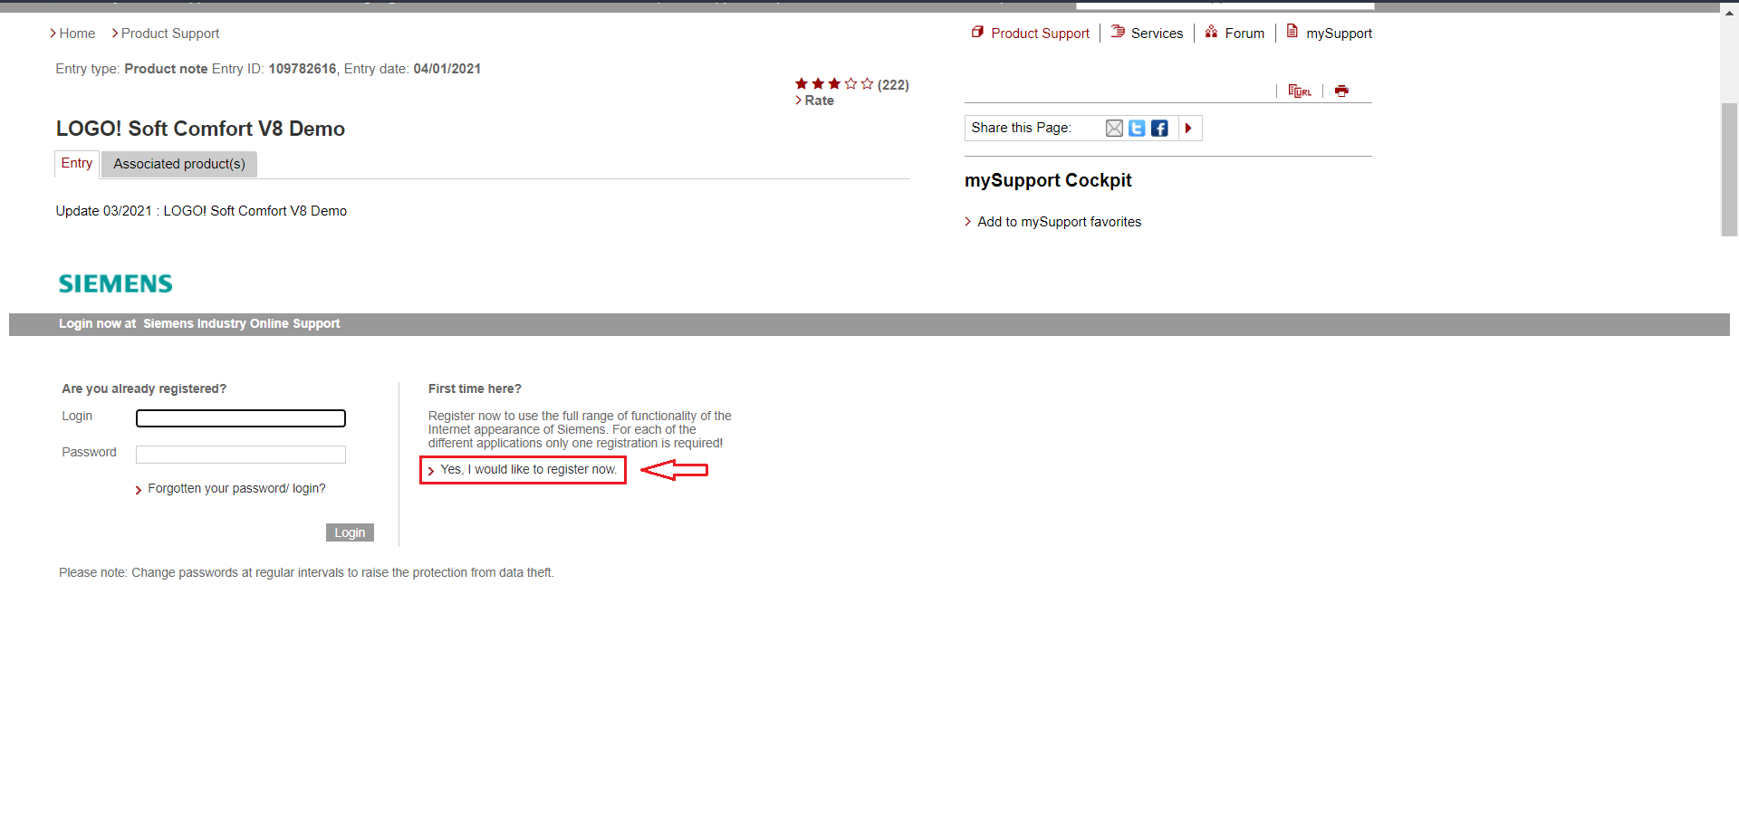Click the LOGO! Soft Comfort V8 Demo heading
Image resolution: width=1739 pixels, height=815 pixels.
(x=200, y=129)
